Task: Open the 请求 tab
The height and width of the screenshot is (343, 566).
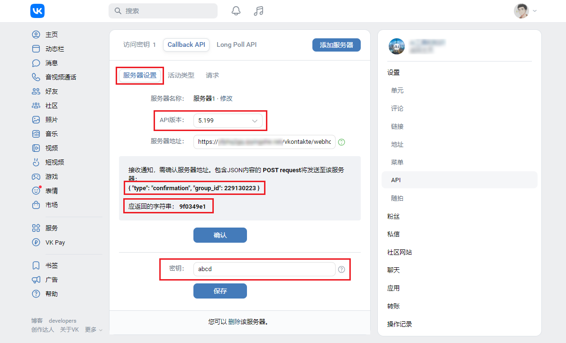Action: 212,75
